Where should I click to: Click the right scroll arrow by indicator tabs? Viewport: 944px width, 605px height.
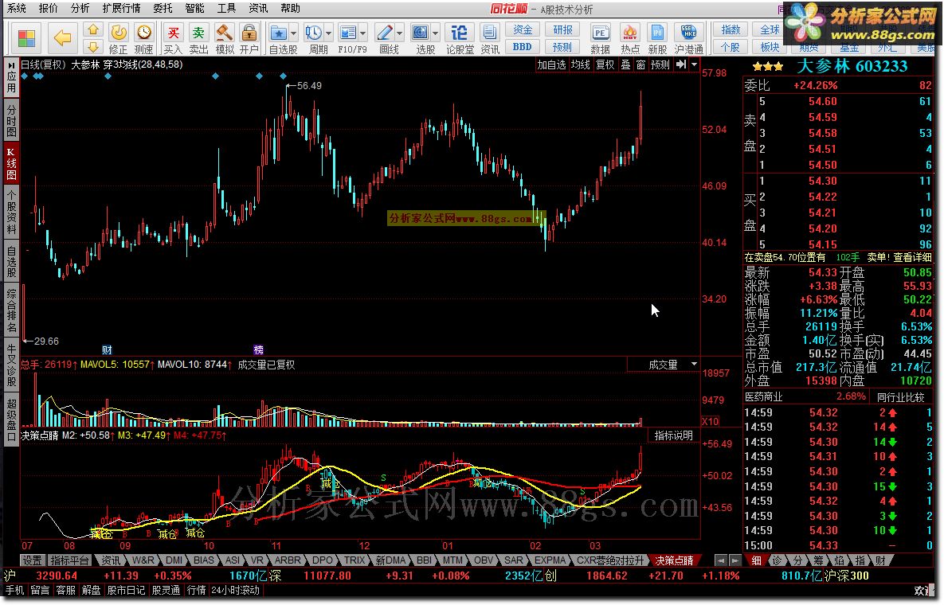(735, 560)
